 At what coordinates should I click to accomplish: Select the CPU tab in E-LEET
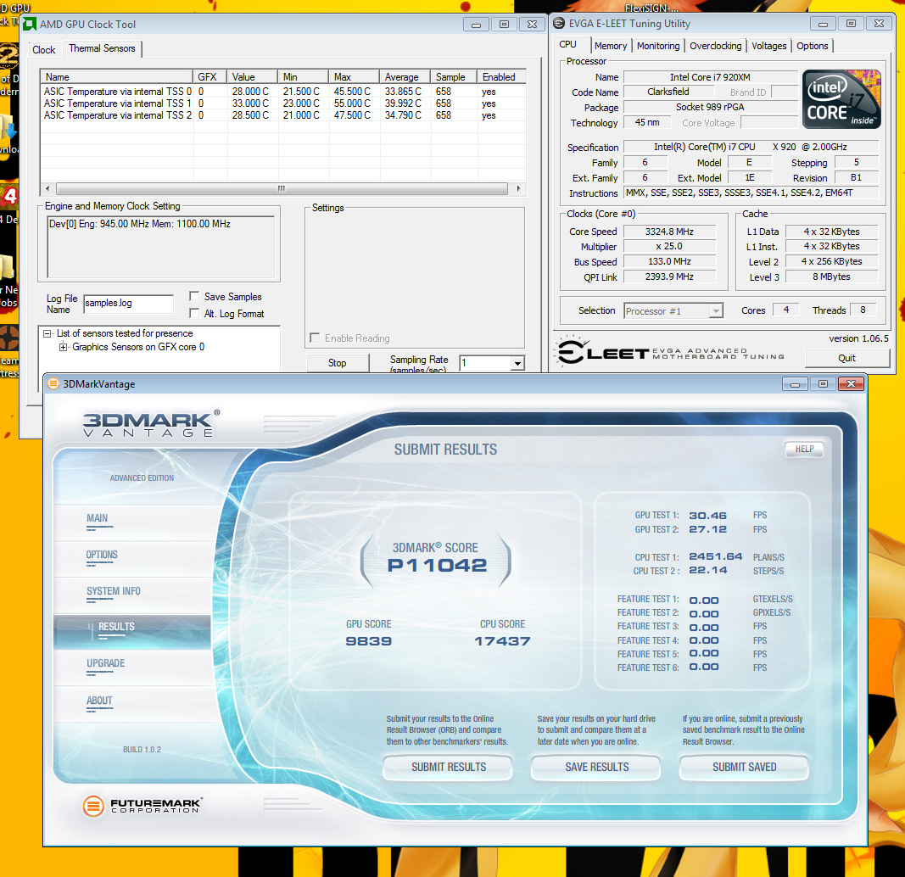click(x=568, y=44)
